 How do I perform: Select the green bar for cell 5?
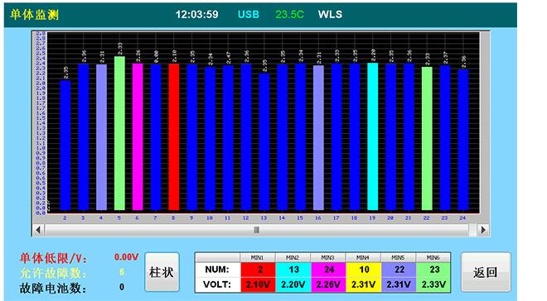(x=119, y=133)
